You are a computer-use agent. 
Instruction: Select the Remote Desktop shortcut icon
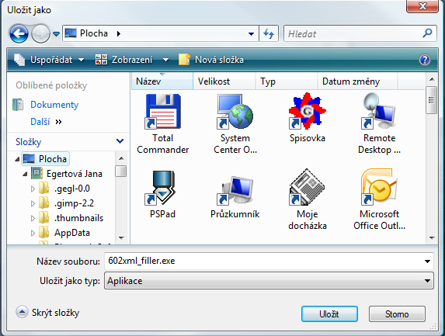click(x=379, y=111)
